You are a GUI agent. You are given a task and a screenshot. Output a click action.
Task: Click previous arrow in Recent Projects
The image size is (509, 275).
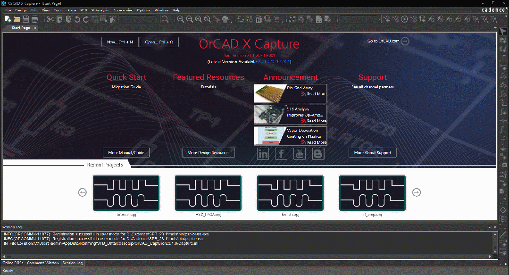pyautogui.click(x=83, y=192)
